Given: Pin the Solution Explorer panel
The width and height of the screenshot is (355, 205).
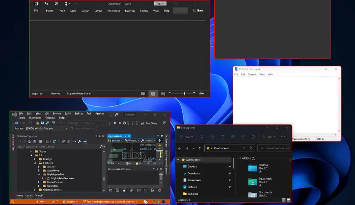Looking at the screenshot, I should pyautogui.click(x=100, y=136).
